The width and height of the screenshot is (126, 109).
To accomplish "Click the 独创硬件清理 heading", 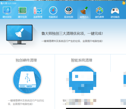I will pyautogui.click(x=26, y=60).
